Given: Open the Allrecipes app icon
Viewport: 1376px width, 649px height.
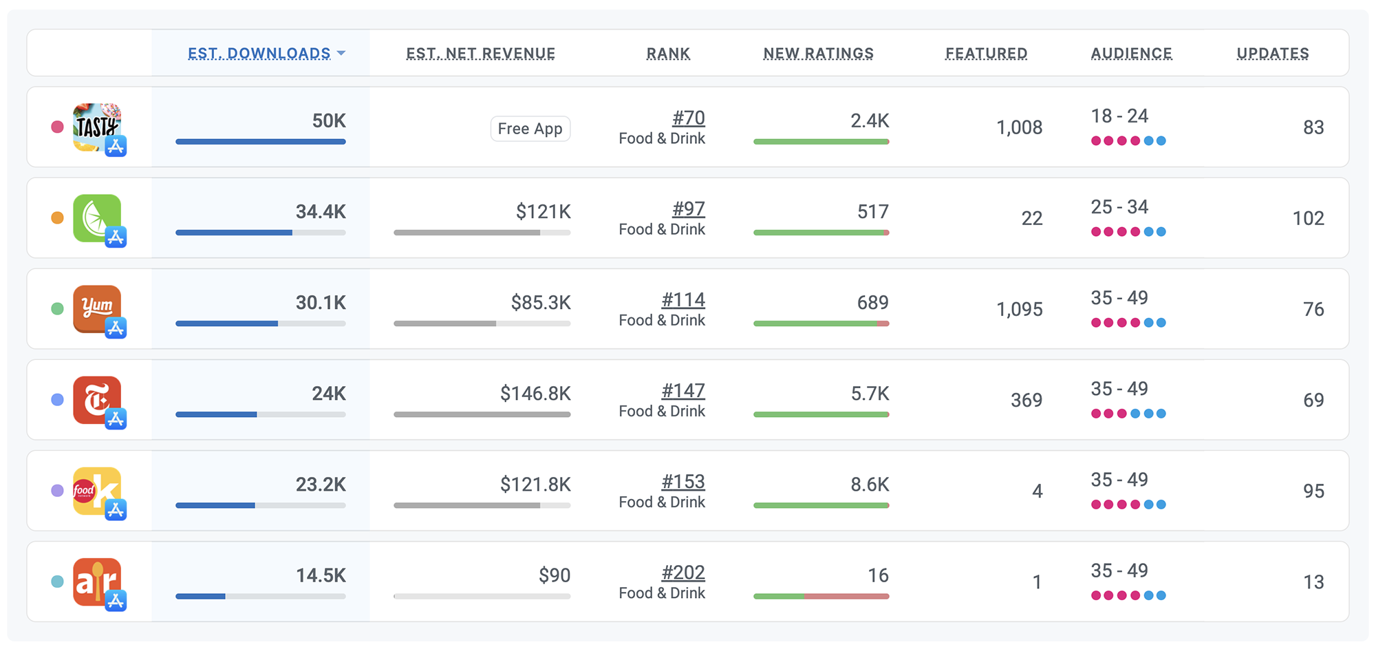Looking at the screenshot, I should 98,582.
